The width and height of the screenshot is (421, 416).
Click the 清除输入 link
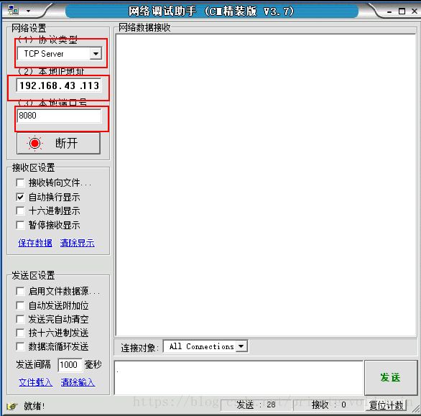(x=78, y=382)
